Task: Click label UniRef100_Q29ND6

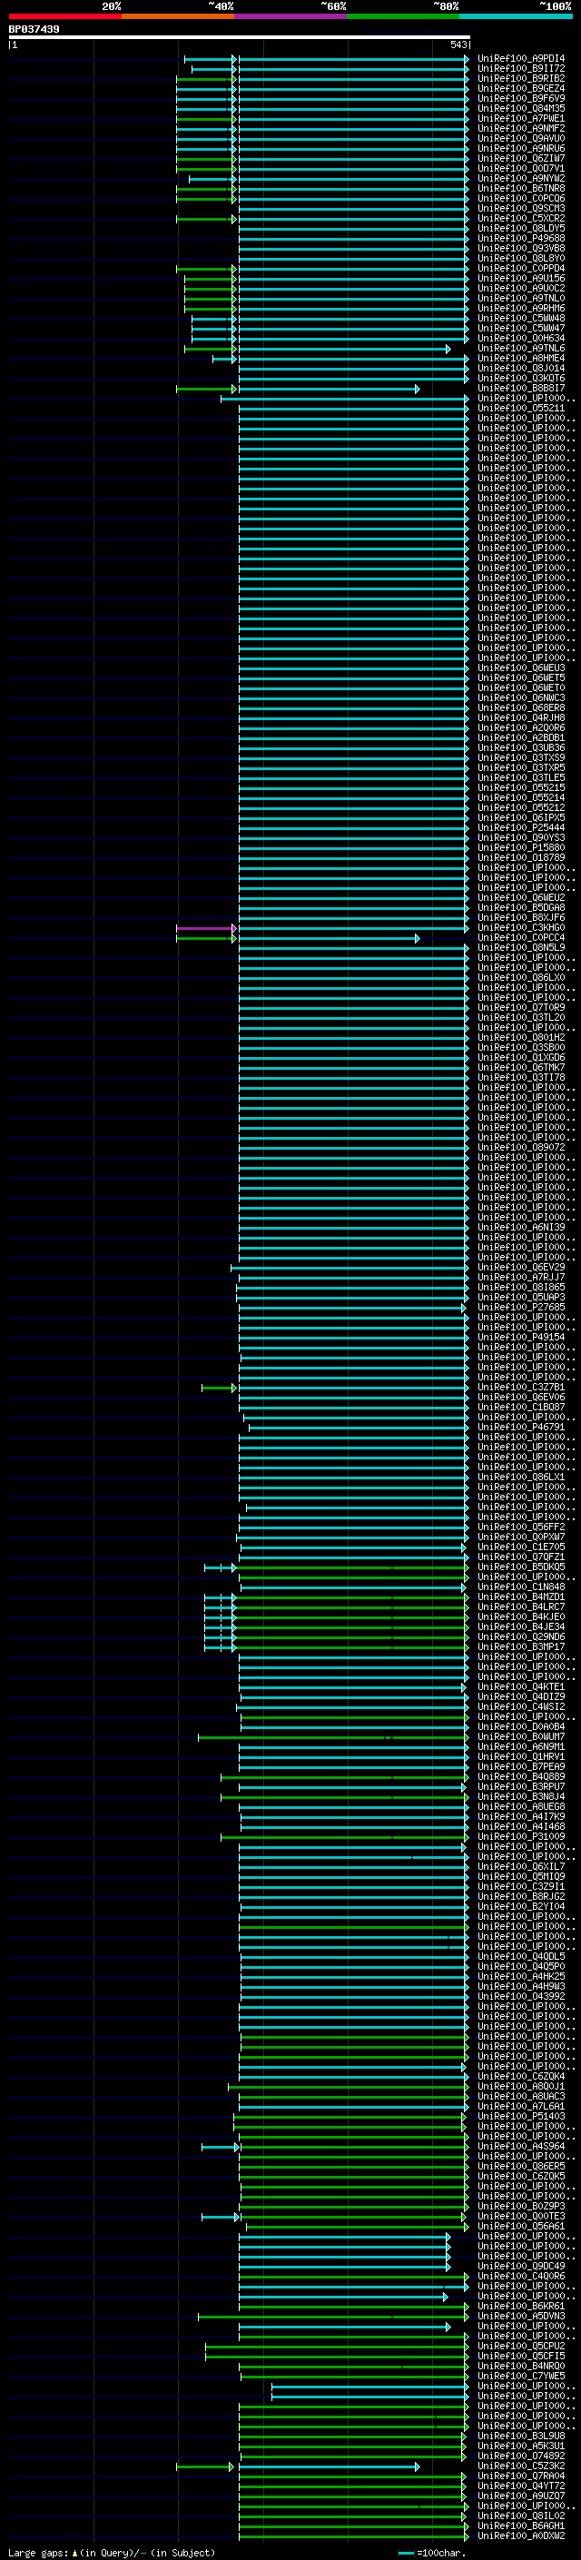Action: [520, 1636]
